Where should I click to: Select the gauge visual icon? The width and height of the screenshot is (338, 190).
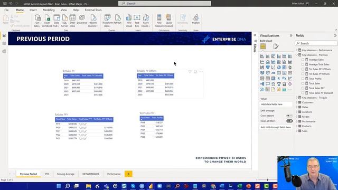[273, 73]
